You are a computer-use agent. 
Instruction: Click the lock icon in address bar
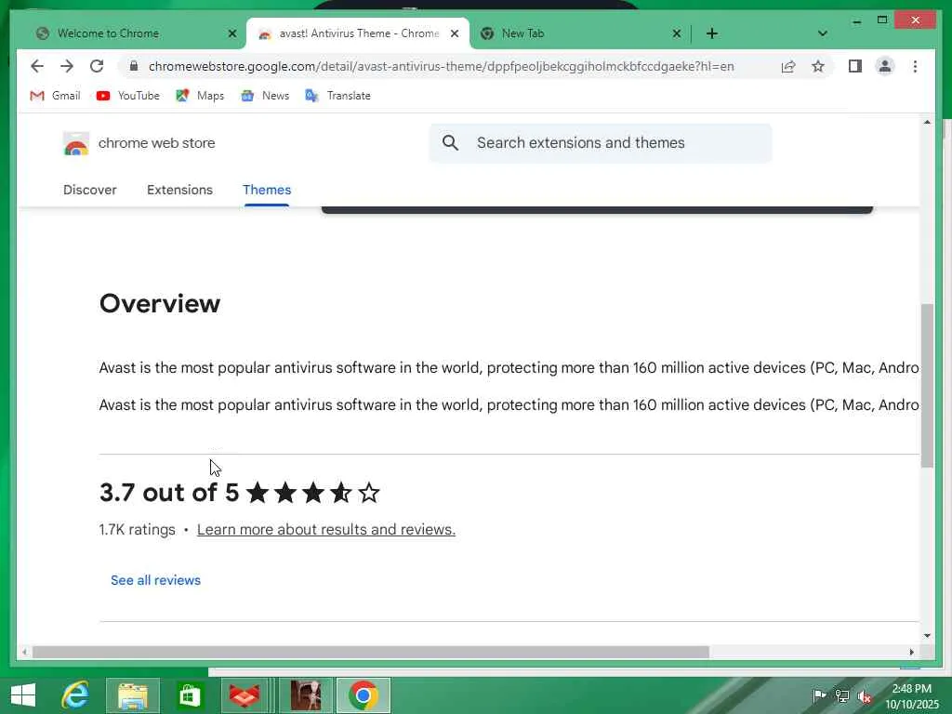click(134, 66)
